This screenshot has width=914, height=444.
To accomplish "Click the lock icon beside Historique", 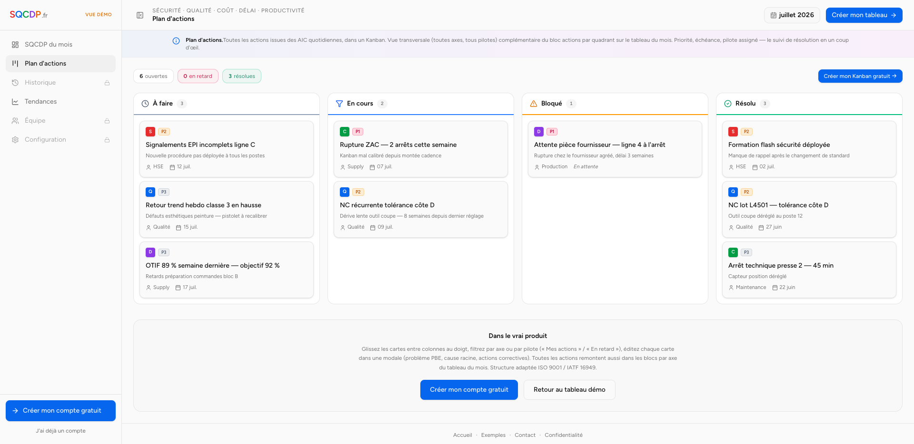I will click(x=107, y=83).
